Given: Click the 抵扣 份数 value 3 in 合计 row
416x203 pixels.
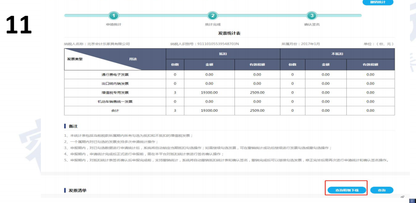Looking at the screenshot, I should [175, 110].
